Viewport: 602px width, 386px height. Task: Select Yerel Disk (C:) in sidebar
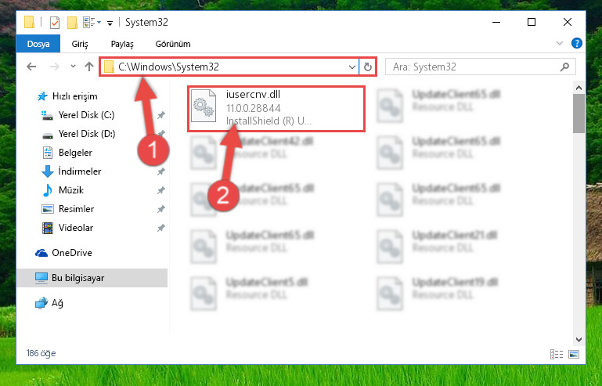tap(86, 115)
